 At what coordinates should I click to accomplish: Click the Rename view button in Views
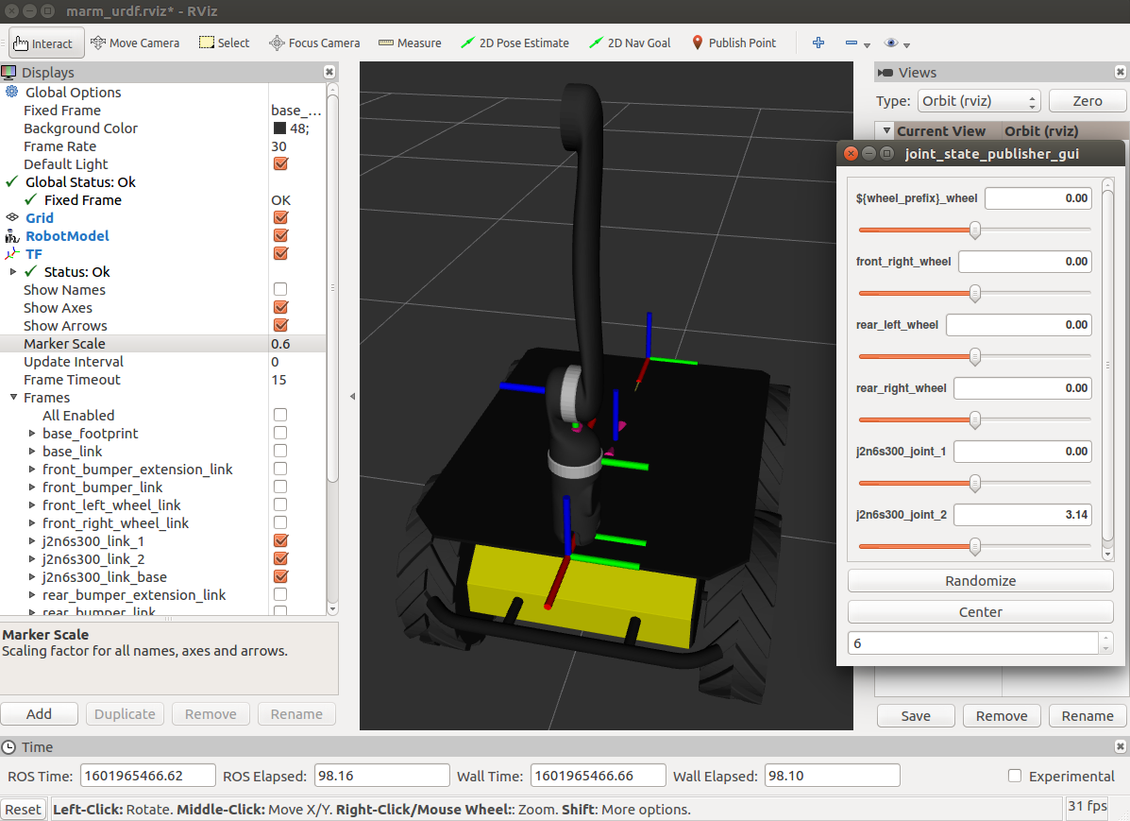click(1087, 716)
